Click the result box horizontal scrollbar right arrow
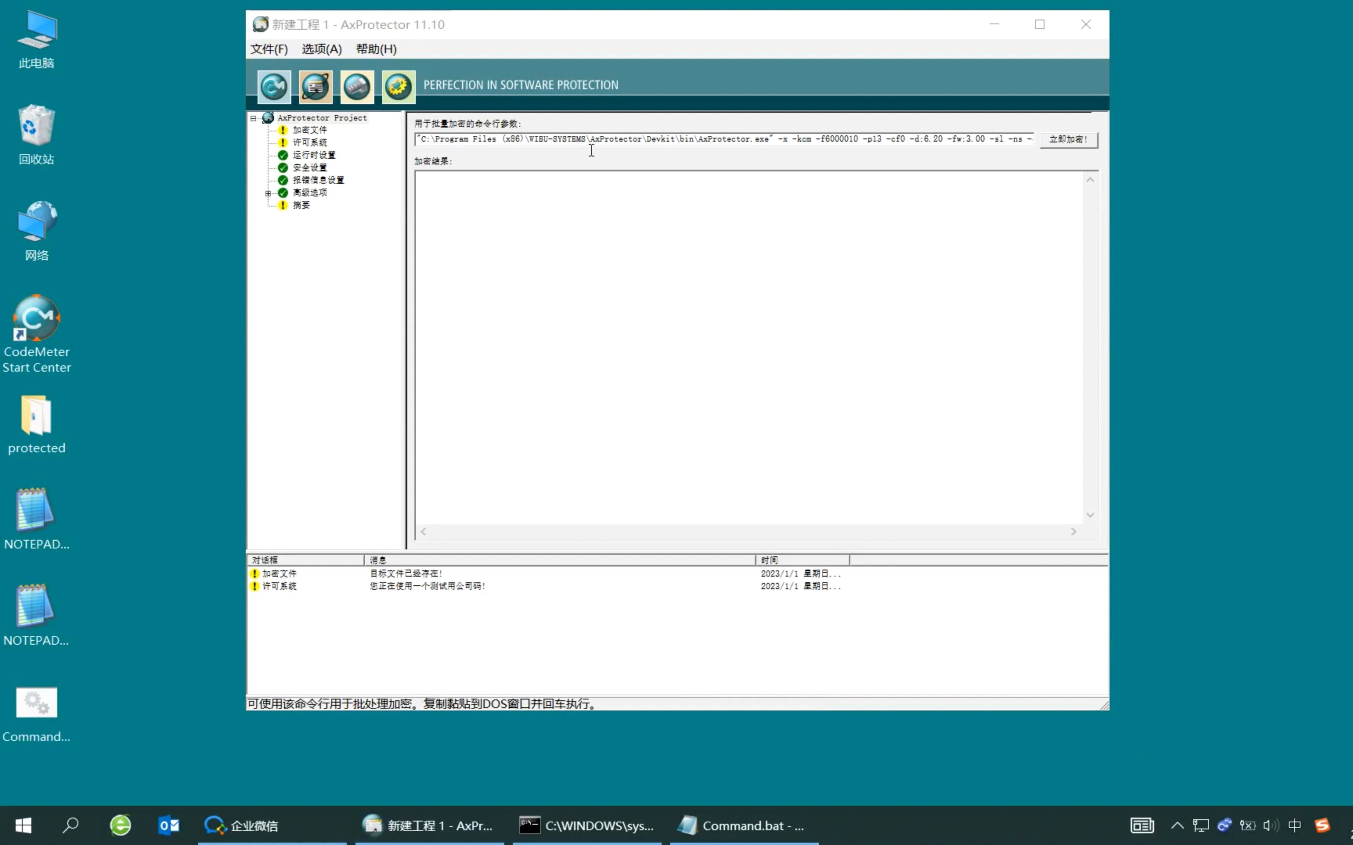1353x845 pixels. point(1073,532)
